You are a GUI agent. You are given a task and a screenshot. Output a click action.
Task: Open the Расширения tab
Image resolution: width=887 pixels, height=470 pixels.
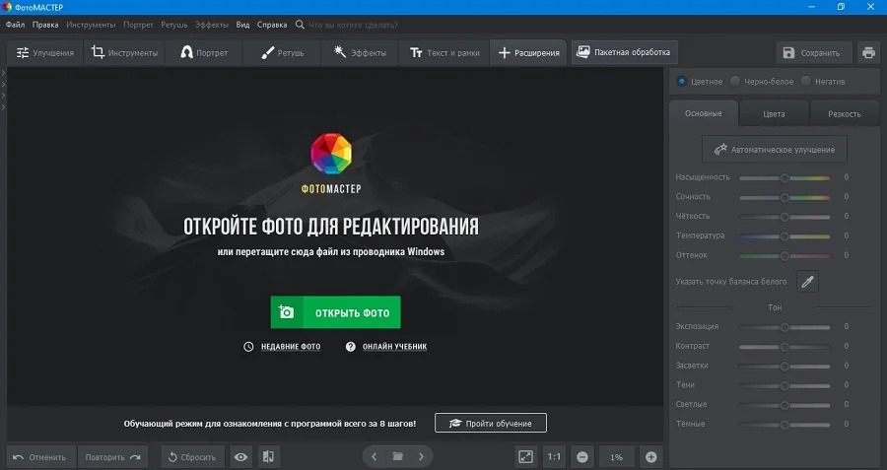528,52
